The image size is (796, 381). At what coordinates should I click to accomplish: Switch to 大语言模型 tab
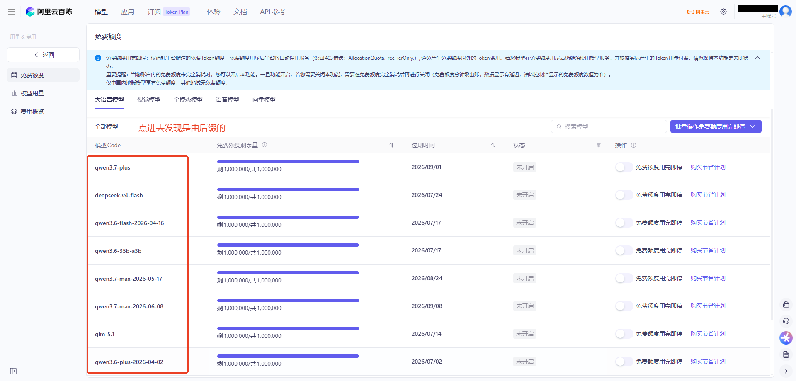tap(109, 99)
